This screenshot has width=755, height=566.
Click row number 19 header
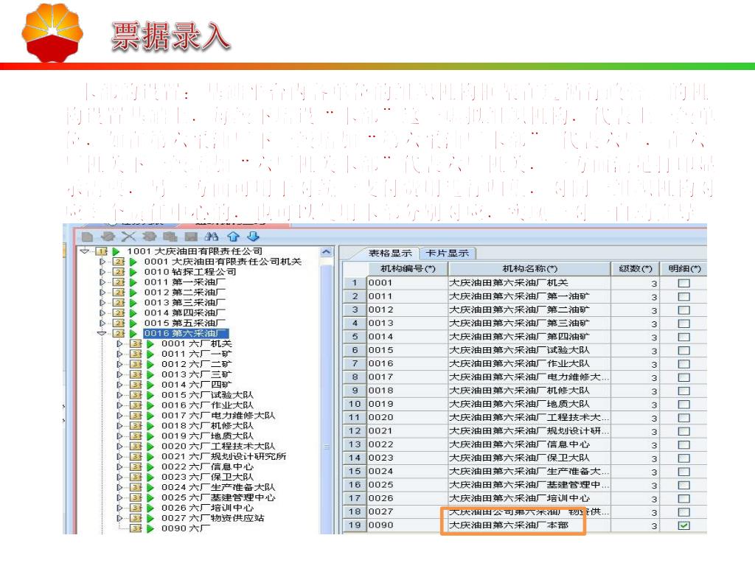355,525
